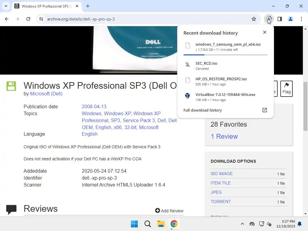Open Chrome three-dot menu
The height and width of the screenshot is (231, 308).
pyautogui.click(x=301, y=19)
